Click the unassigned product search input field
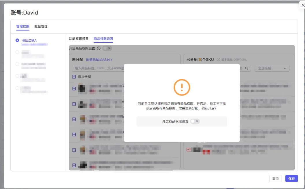This screenshot has height=189, width=305. 98,68
